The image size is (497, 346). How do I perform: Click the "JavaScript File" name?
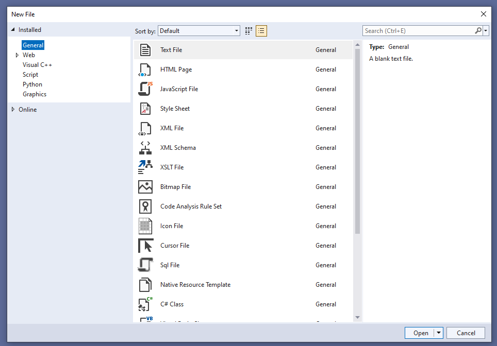pos(179,89)
